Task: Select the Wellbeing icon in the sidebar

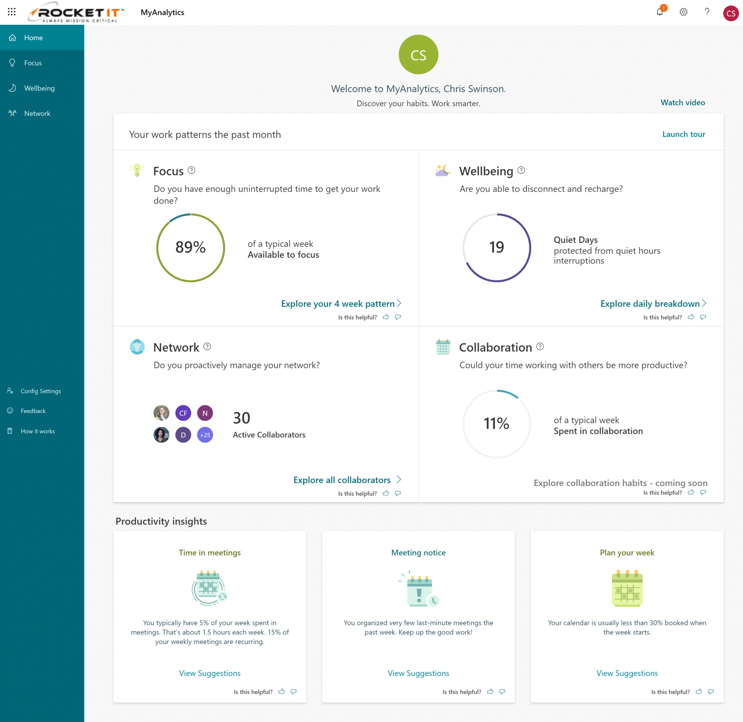Action: pyautogui.click(x=13, y=88)
